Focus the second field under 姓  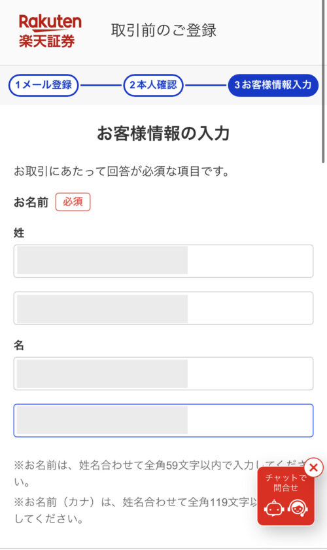point(163,308)
